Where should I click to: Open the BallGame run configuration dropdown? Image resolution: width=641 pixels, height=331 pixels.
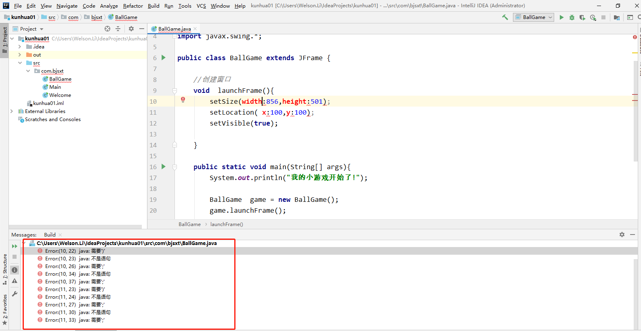point(534,17)
